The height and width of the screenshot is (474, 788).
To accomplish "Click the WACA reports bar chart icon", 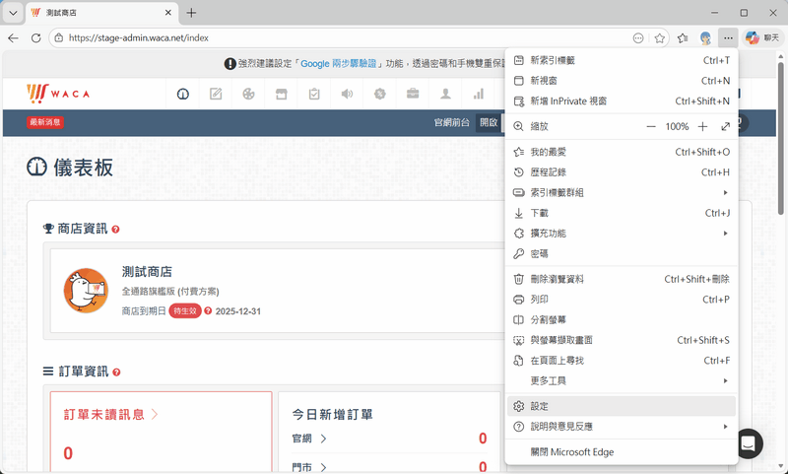I will 479,95.
